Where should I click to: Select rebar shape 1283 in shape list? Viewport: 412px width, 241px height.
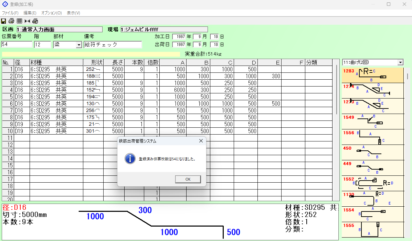(372, 75)
